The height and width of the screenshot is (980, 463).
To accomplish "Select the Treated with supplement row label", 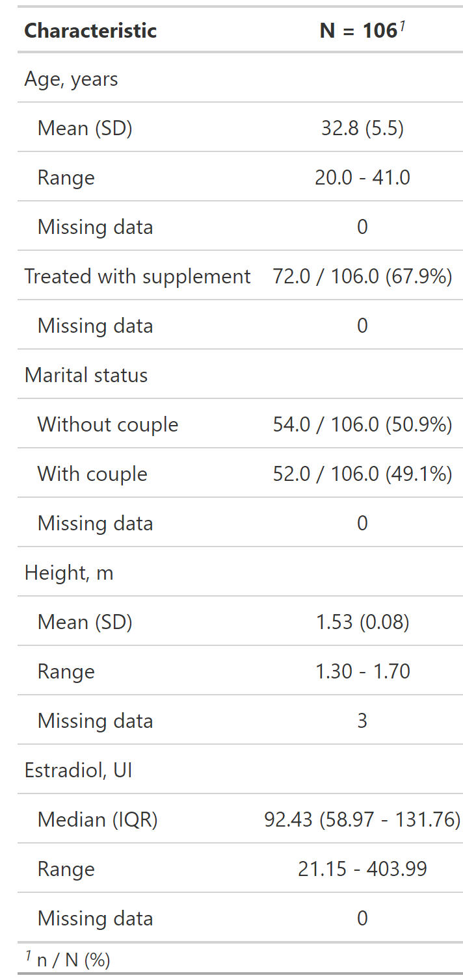I will [x=137, y=277].
